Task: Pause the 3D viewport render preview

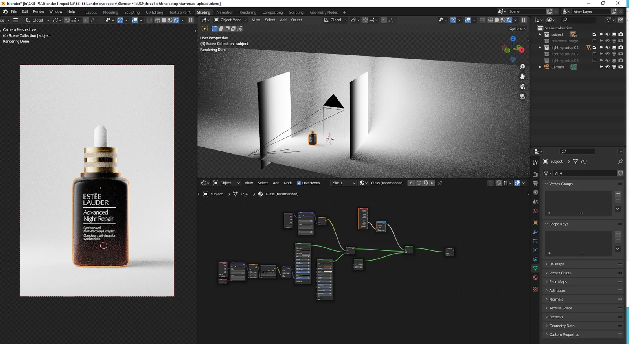Action: [x=524, y=20]
